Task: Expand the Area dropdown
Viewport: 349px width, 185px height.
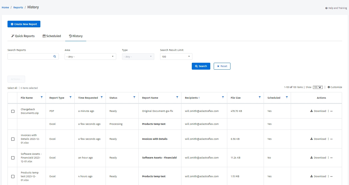Action: (90, 57)
